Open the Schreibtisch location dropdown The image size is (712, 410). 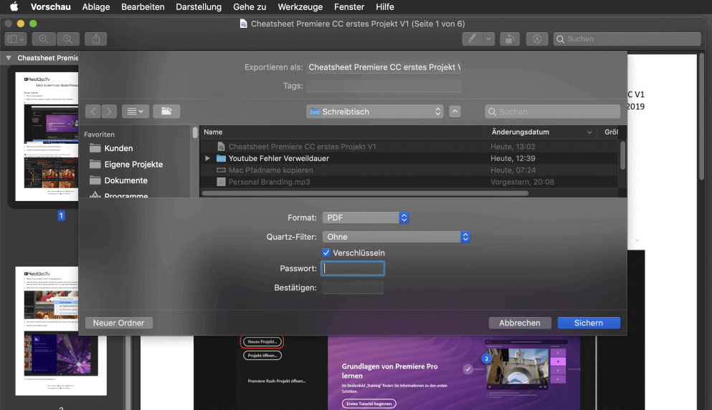point(375,112)
